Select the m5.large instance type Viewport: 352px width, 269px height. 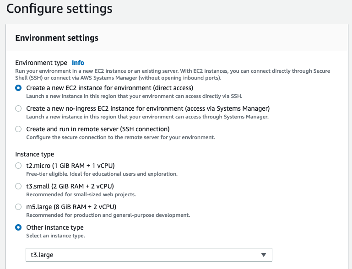(18, 207)
